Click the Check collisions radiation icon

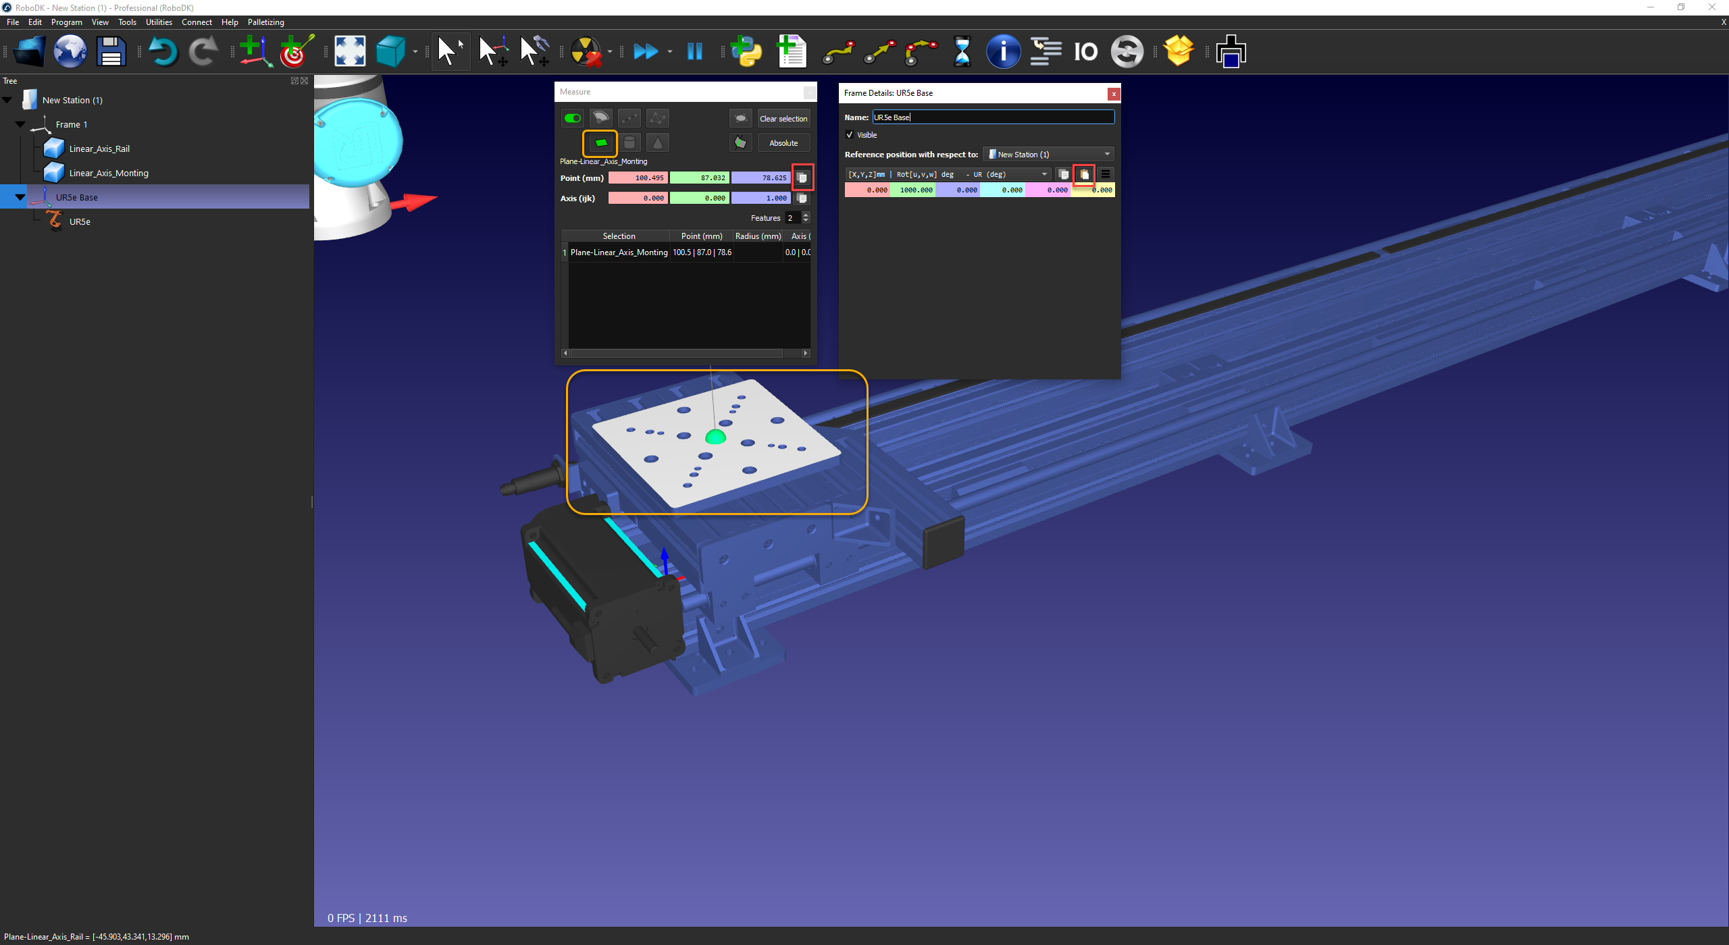(x=586, y=51)
